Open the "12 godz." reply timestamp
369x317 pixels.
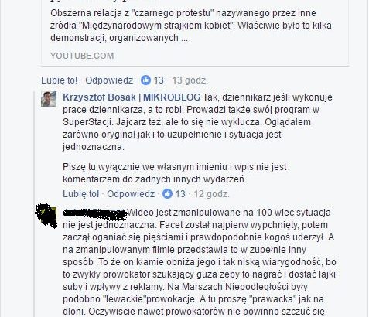211,193
